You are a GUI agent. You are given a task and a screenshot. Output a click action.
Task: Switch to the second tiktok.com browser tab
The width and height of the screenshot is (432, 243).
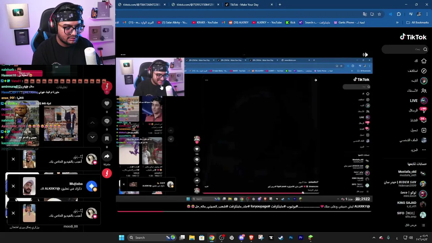pos(195,5)
